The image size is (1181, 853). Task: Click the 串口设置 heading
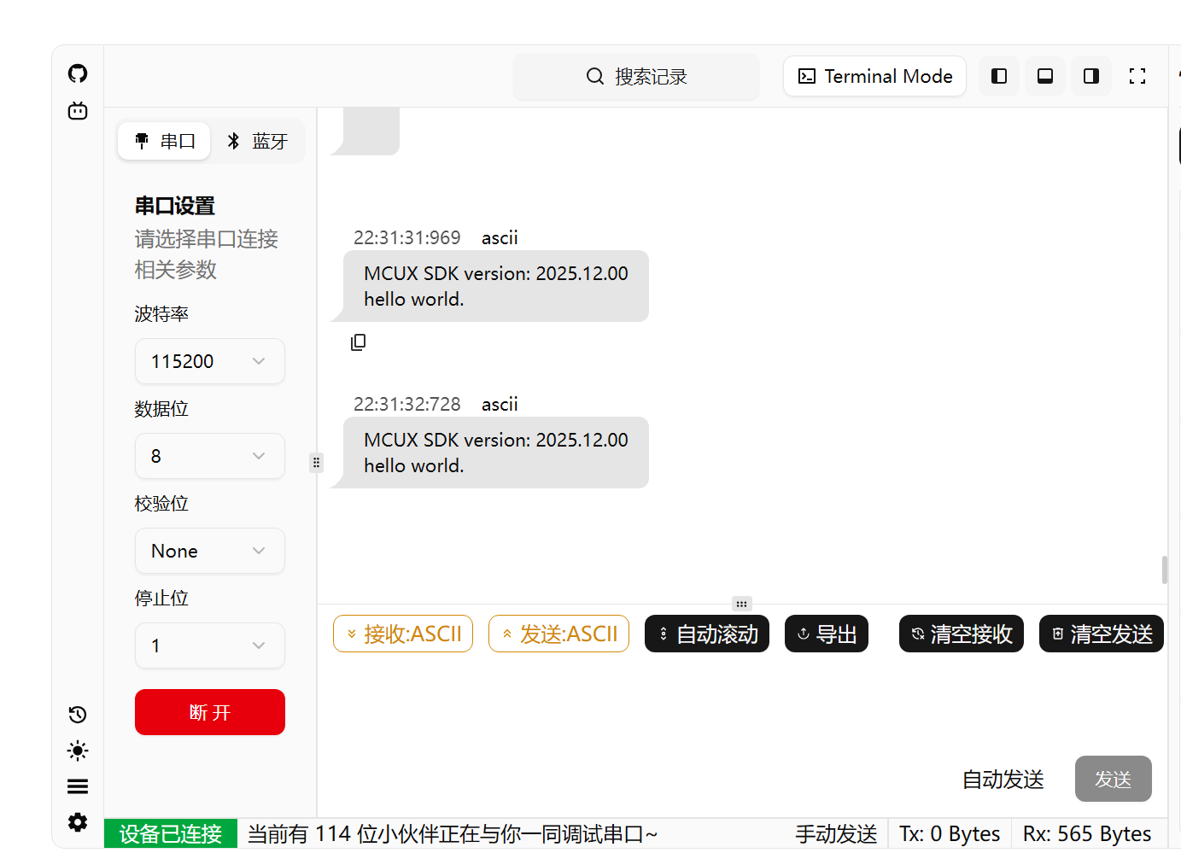pos(175,206)
